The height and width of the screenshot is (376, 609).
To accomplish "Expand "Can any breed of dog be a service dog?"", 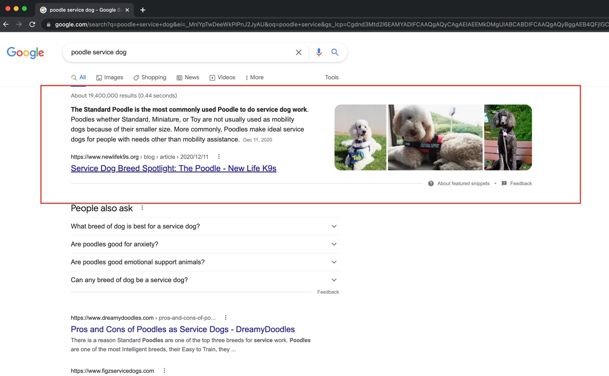I will point(334,280).
